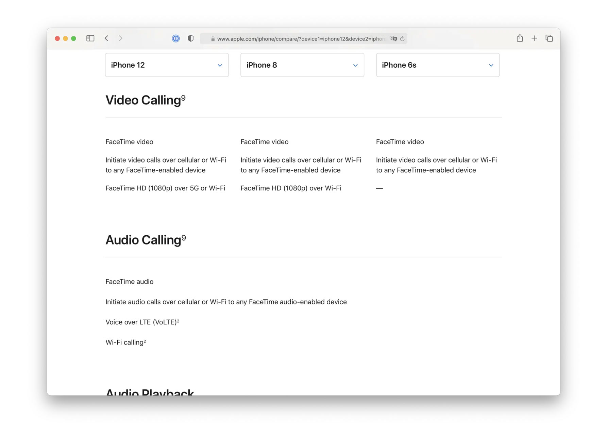
Task: Click the Audio Playback heading
Action: tap(150, 392)
